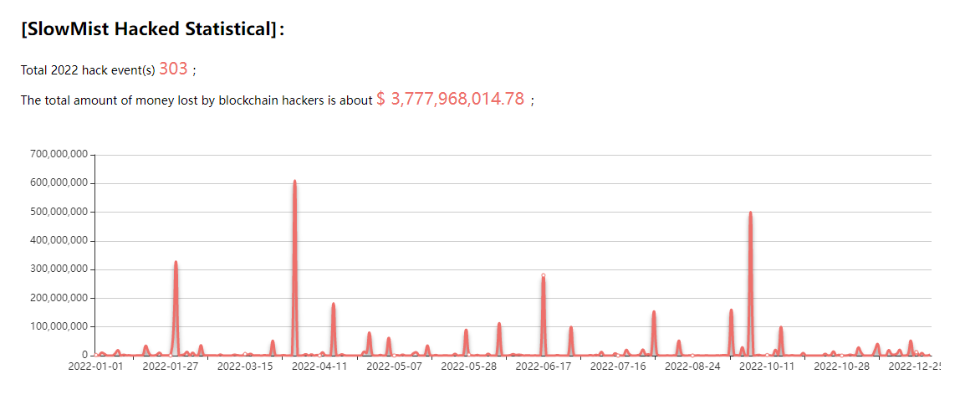
Task: Pick the 2022-05-28 date label
Action: click(468, 366)
